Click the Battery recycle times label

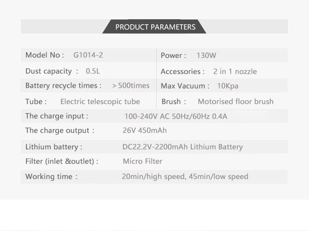click(x=63, y=86)
